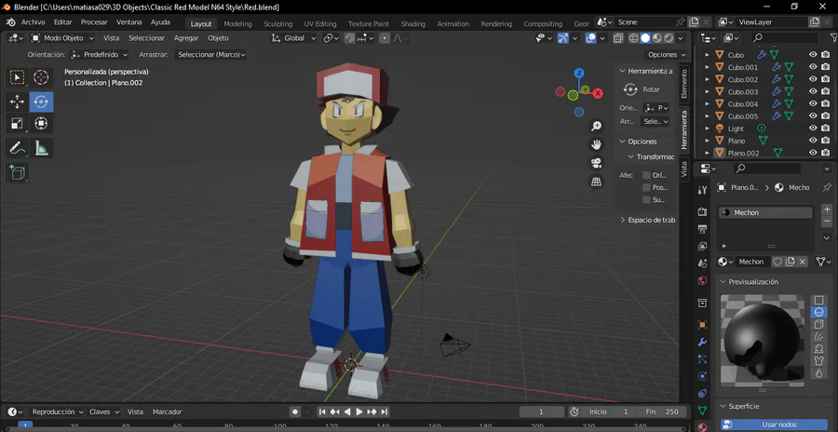Click the red X axis on navigation gizmo
The image size is (838, 432).
(598, 93)
